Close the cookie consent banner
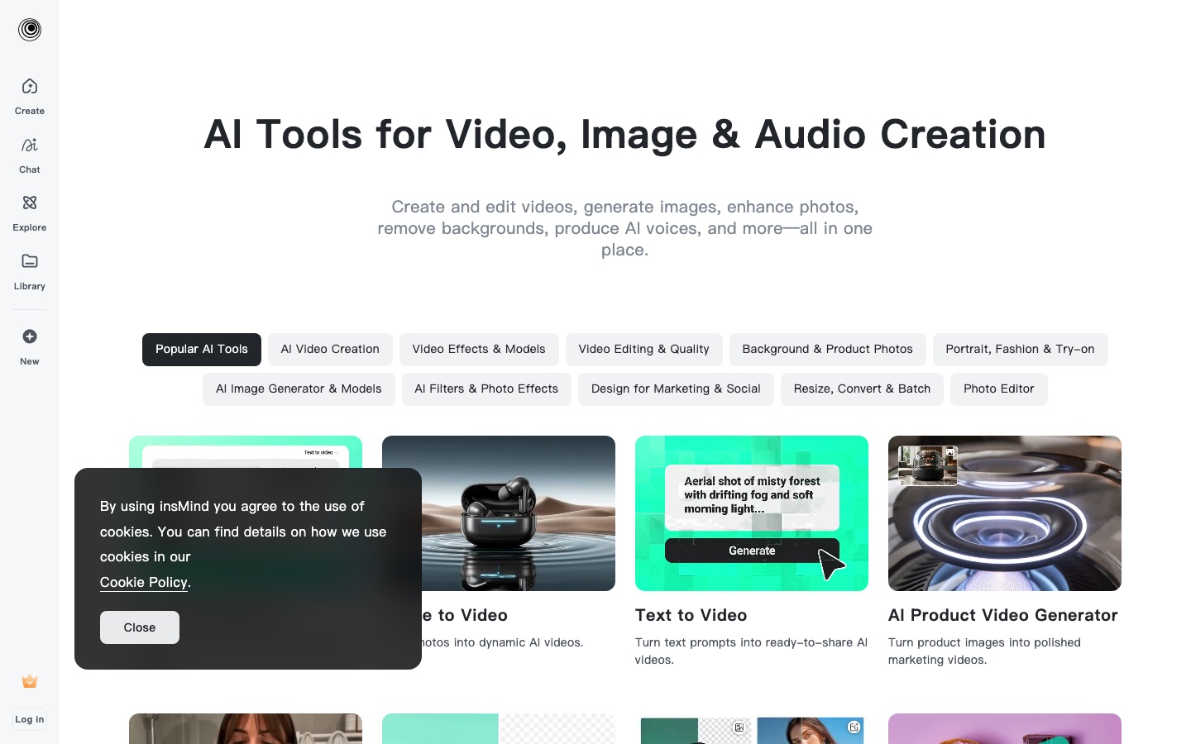1191x744 pixels. point(140,627)
